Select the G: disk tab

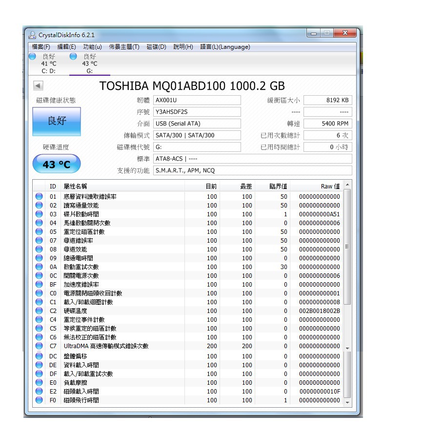click(89, 63)
